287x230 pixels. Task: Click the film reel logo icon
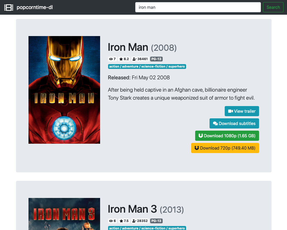pyautogui.click(x=9, y=7)
